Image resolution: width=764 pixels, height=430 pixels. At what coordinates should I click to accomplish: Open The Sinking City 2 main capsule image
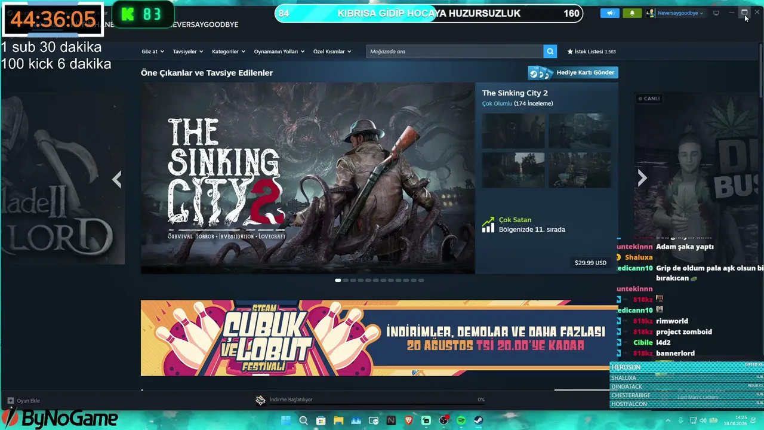click(308, 178)
